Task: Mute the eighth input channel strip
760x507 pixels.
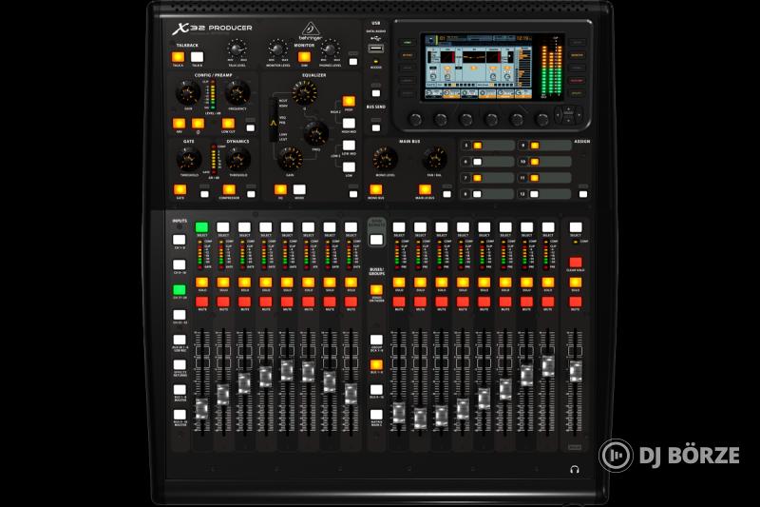Action: click(351, 302)
